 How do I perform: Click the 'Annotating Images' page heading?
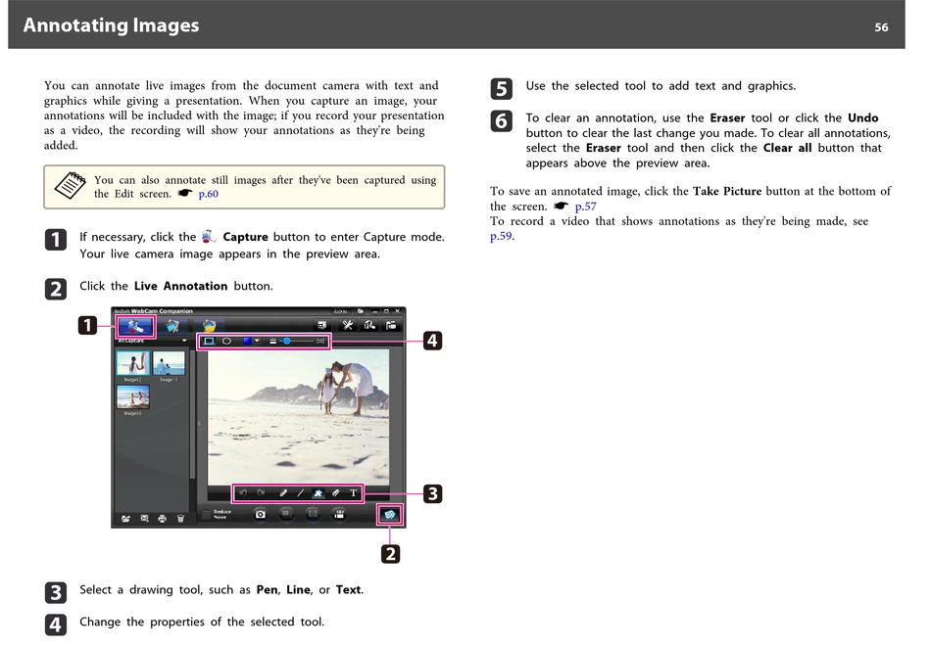point(111,24)
